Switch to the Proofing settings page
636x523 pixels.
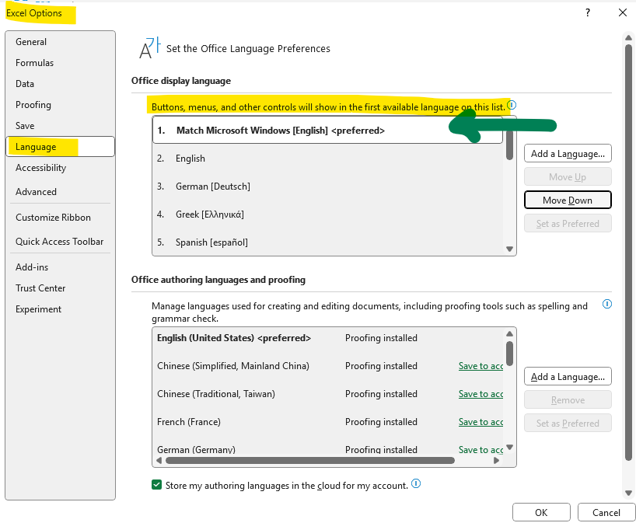pos(33,104)
